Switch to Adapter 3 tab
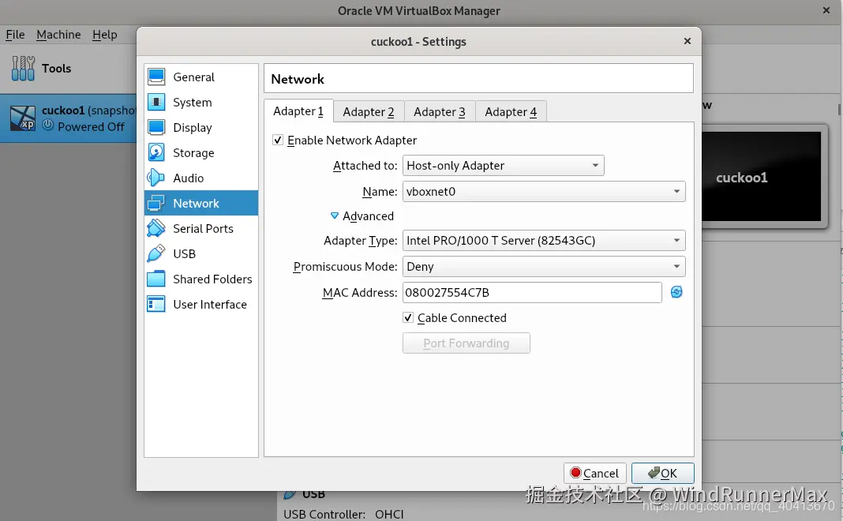The height and width of the screenshot is (521, 843). (x=440, y=112)
